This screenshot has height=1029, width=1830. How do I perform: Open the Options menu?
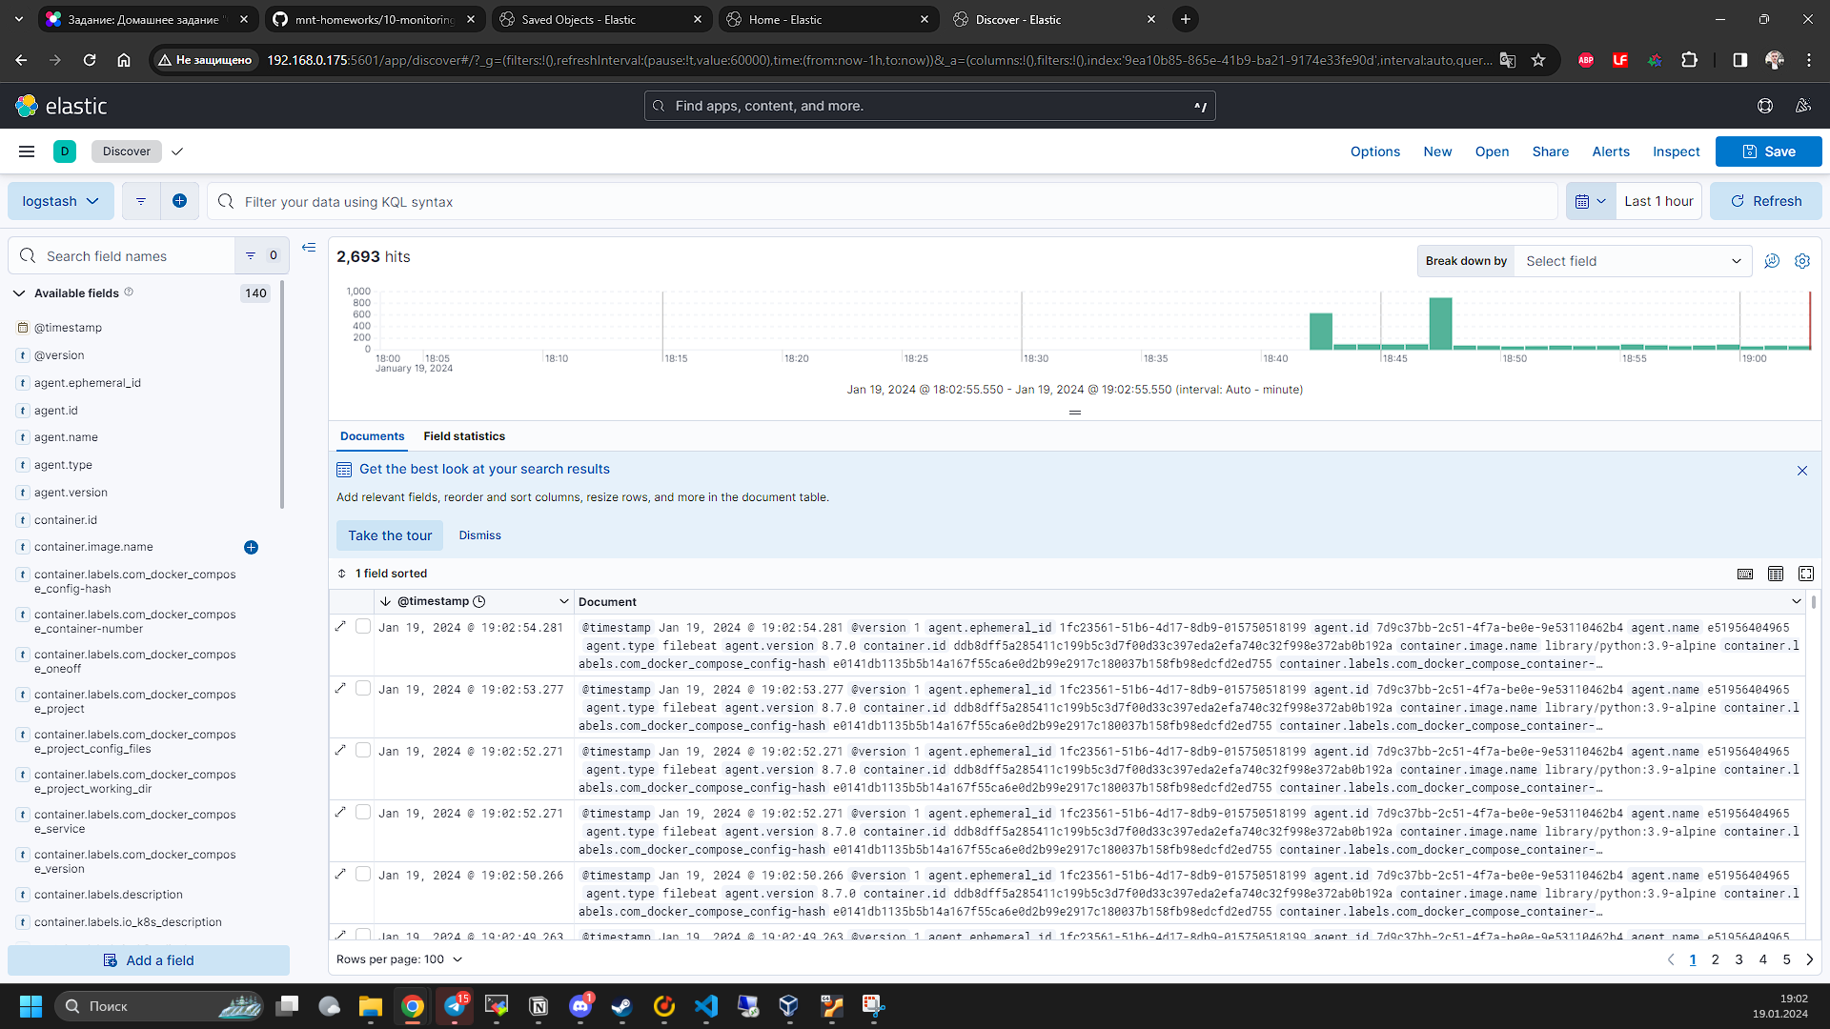click(1374, 151)
